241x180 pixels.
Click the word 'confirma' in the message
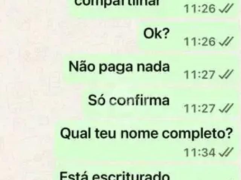[x=139, y=100]
